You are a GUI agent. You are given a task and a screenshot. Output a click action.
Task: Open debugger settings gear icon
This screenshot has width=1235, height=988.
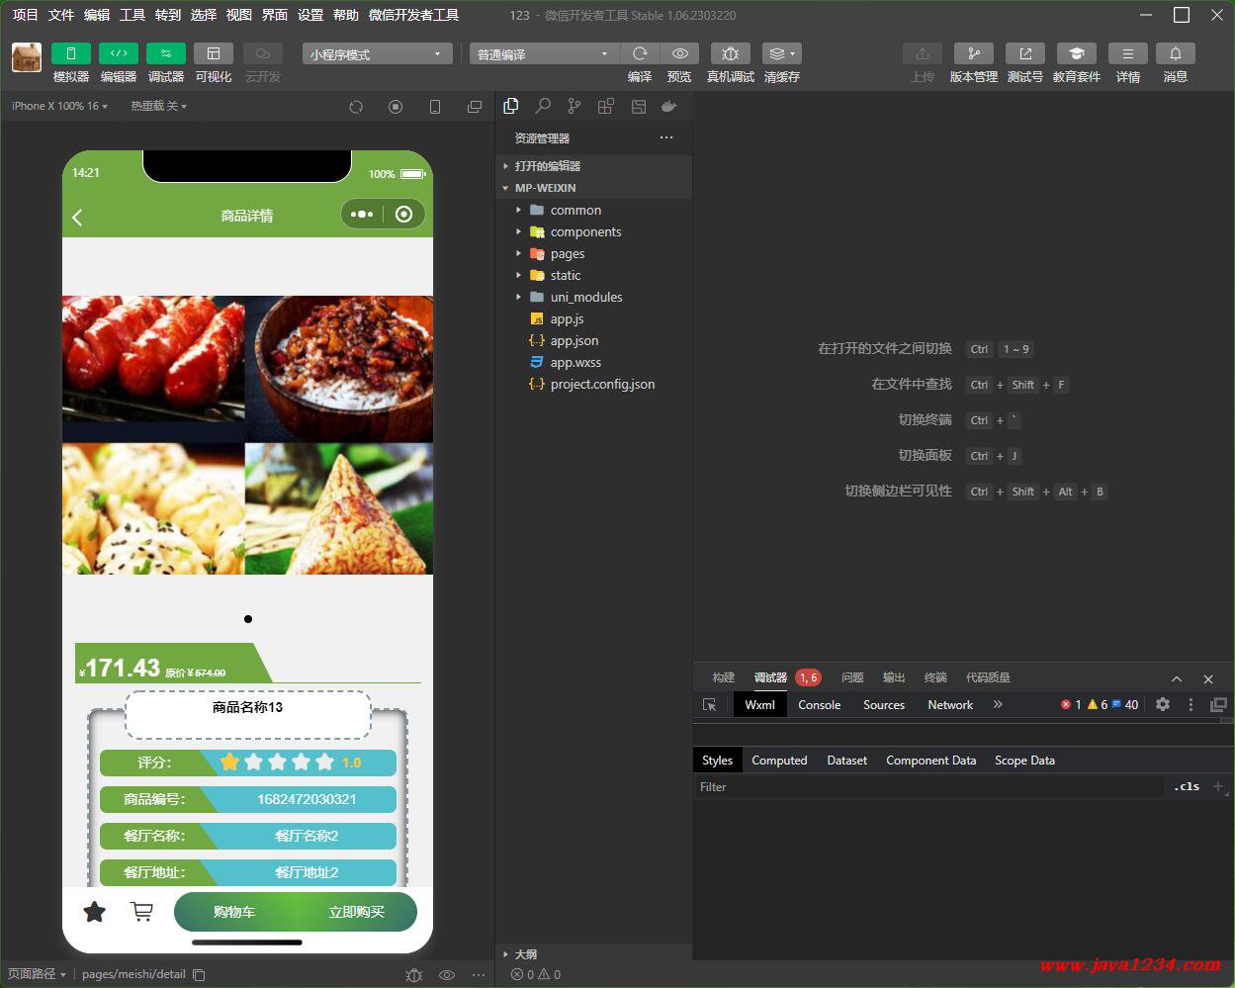pyautogui.click(x=1163, y=705)
